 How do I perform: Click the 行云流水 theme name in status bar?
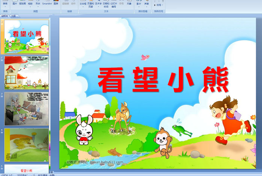click(x=22, y=175)
